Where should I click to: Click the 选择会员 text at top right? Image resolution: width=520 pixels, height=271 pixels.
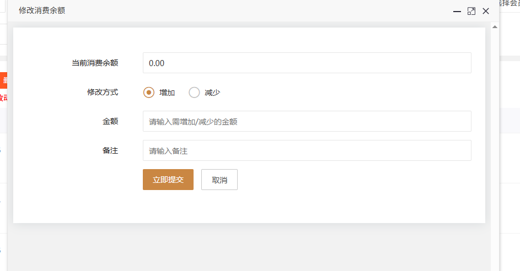pos(510,3)
